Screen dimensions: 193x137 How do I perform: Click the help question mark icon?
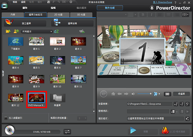[176, 3]
